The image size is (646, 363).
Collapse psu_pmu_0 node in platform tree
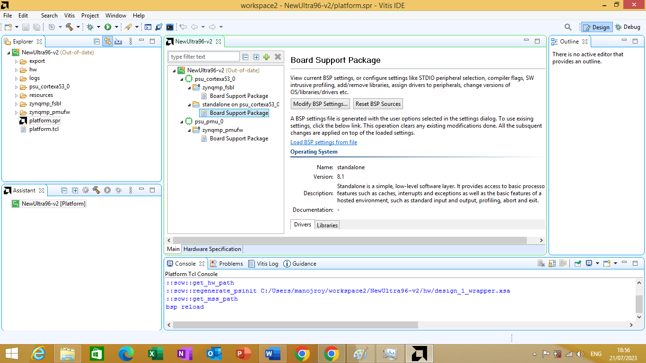(x=182, y=121)
